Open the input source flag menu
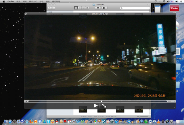The height and width of the screenshot is (125, 184). 172,1
